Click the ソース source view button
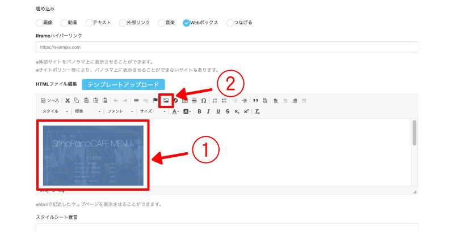The image size is (454, 232). tap(50, 101)
